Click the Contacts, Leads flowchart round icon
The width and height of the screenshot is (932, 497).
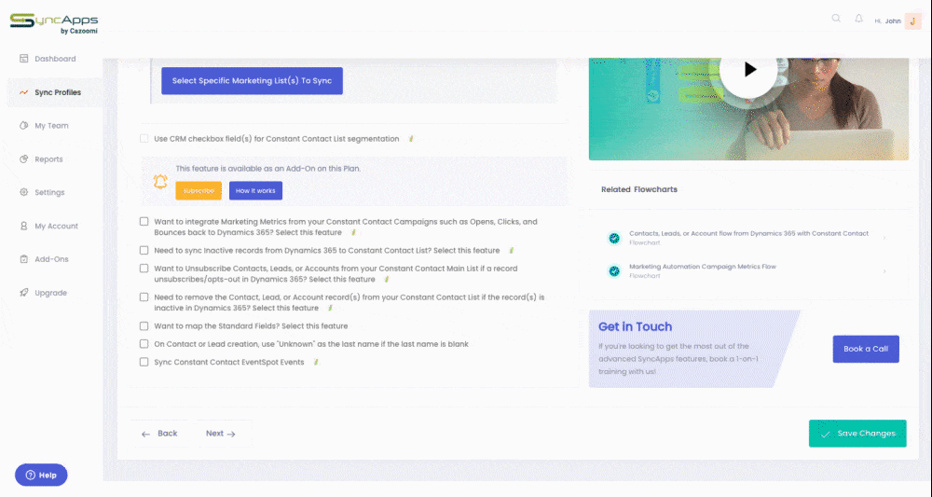(x=614, y=238)
